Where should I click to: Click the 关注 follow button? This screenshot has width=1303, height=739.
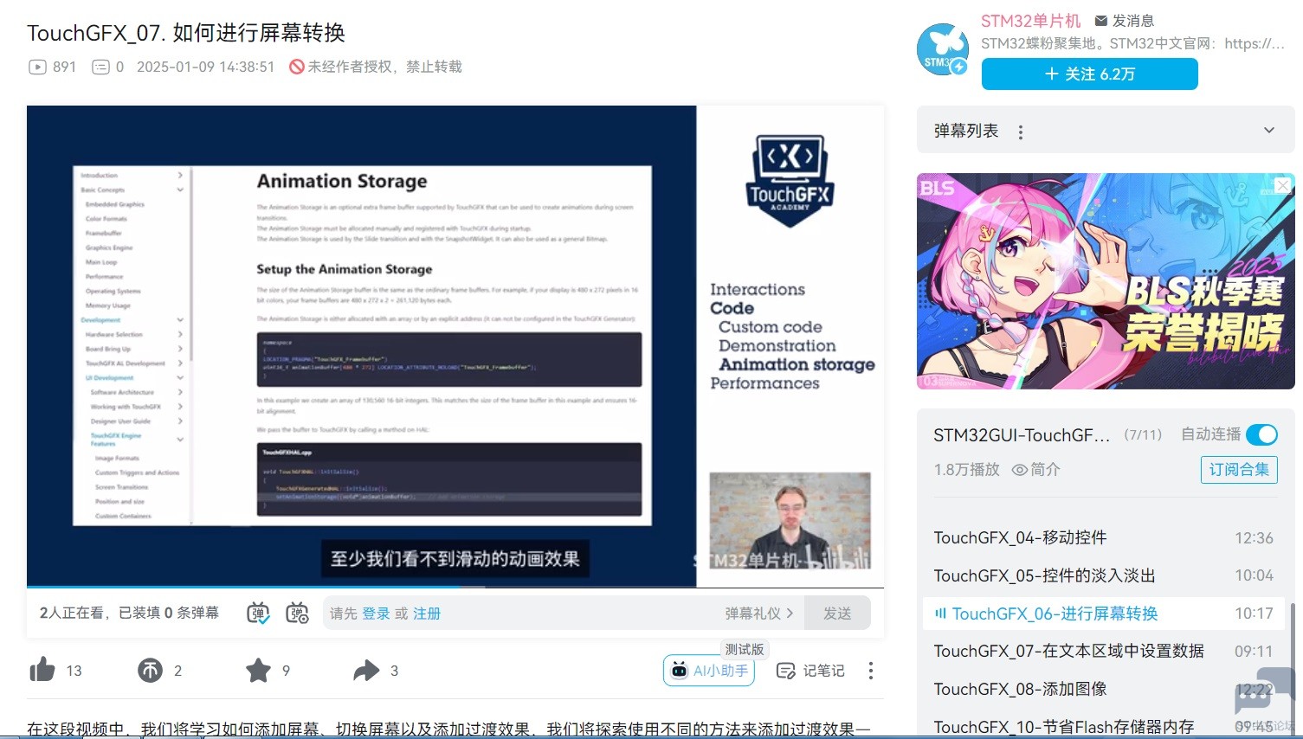coord(1089,74)
